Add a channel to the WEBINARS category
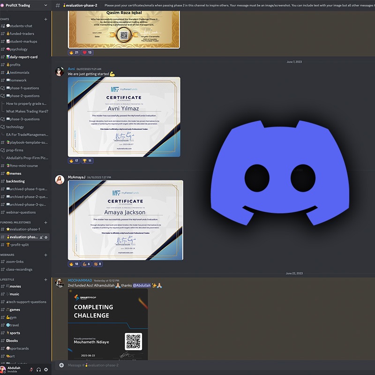375x375 pixels. tap(45, 255)
